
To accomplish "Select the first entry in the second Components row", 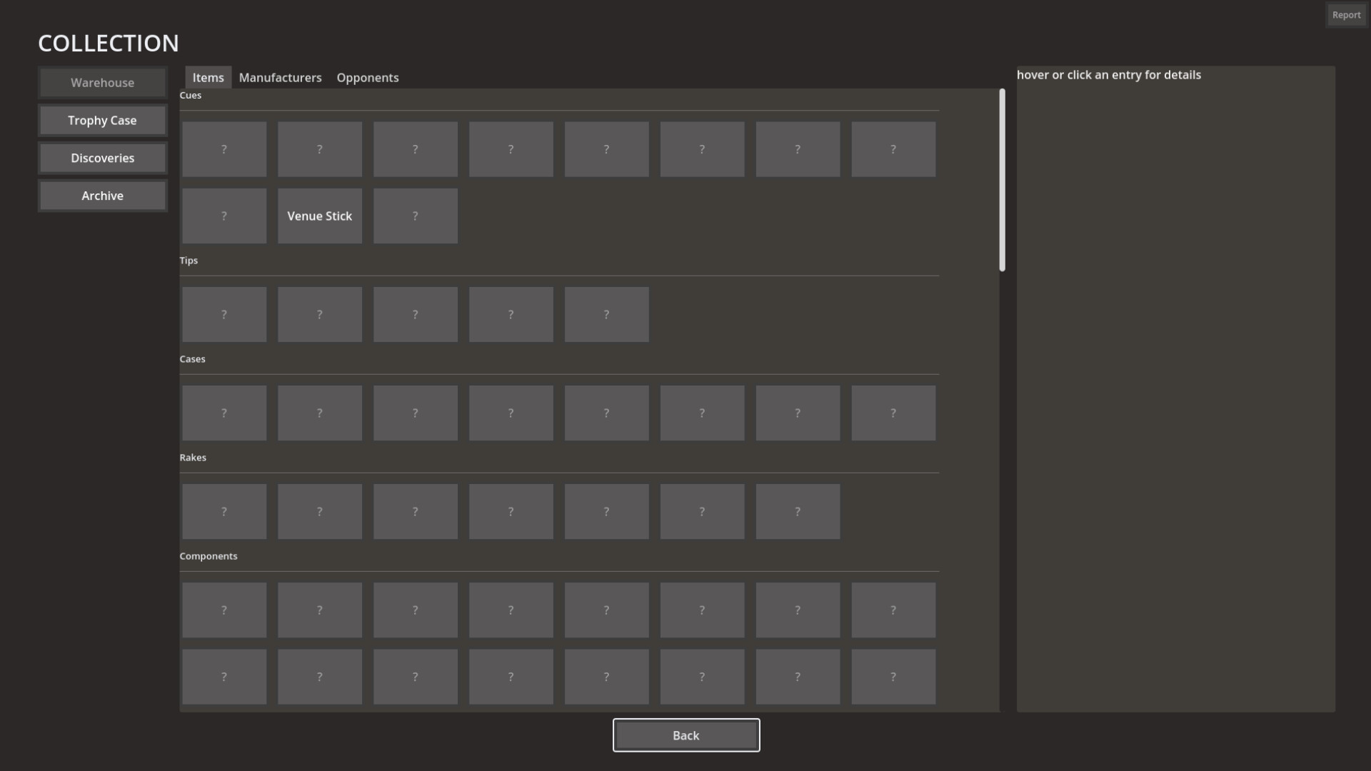I will pyautogui.click(x=224, y=677).
